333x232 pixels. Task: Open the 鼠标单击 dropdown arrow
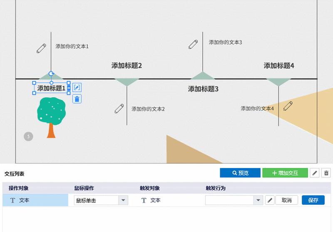(123, 200)
